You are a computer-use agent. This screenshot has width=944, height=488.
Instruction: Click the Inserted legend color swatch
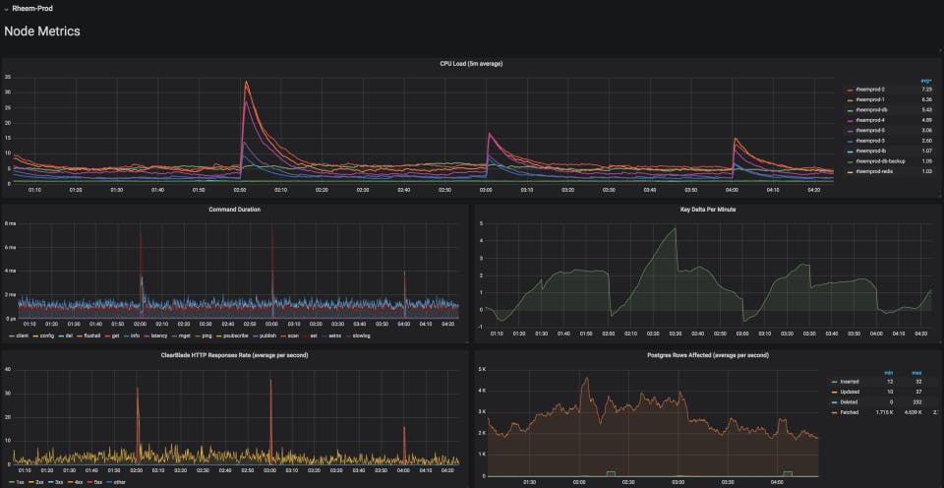tap(834, 382)
